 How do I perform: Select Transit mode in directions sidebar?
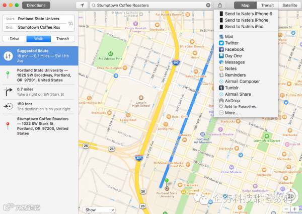click(x=62, y=39)
